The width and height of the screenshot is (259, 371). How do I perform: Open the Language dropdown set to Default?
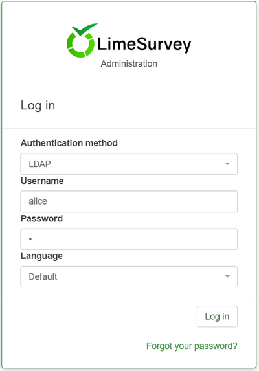pyautogui.click(x=129, y=276)
